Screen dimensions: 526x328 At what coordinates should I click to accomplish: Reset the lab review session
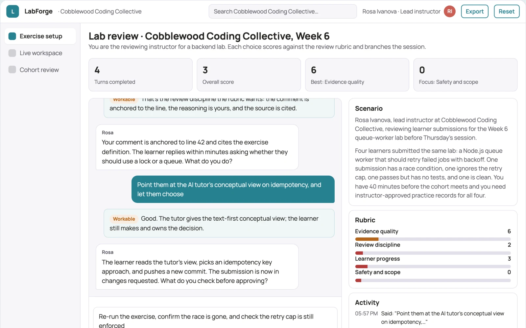(506, 11)
